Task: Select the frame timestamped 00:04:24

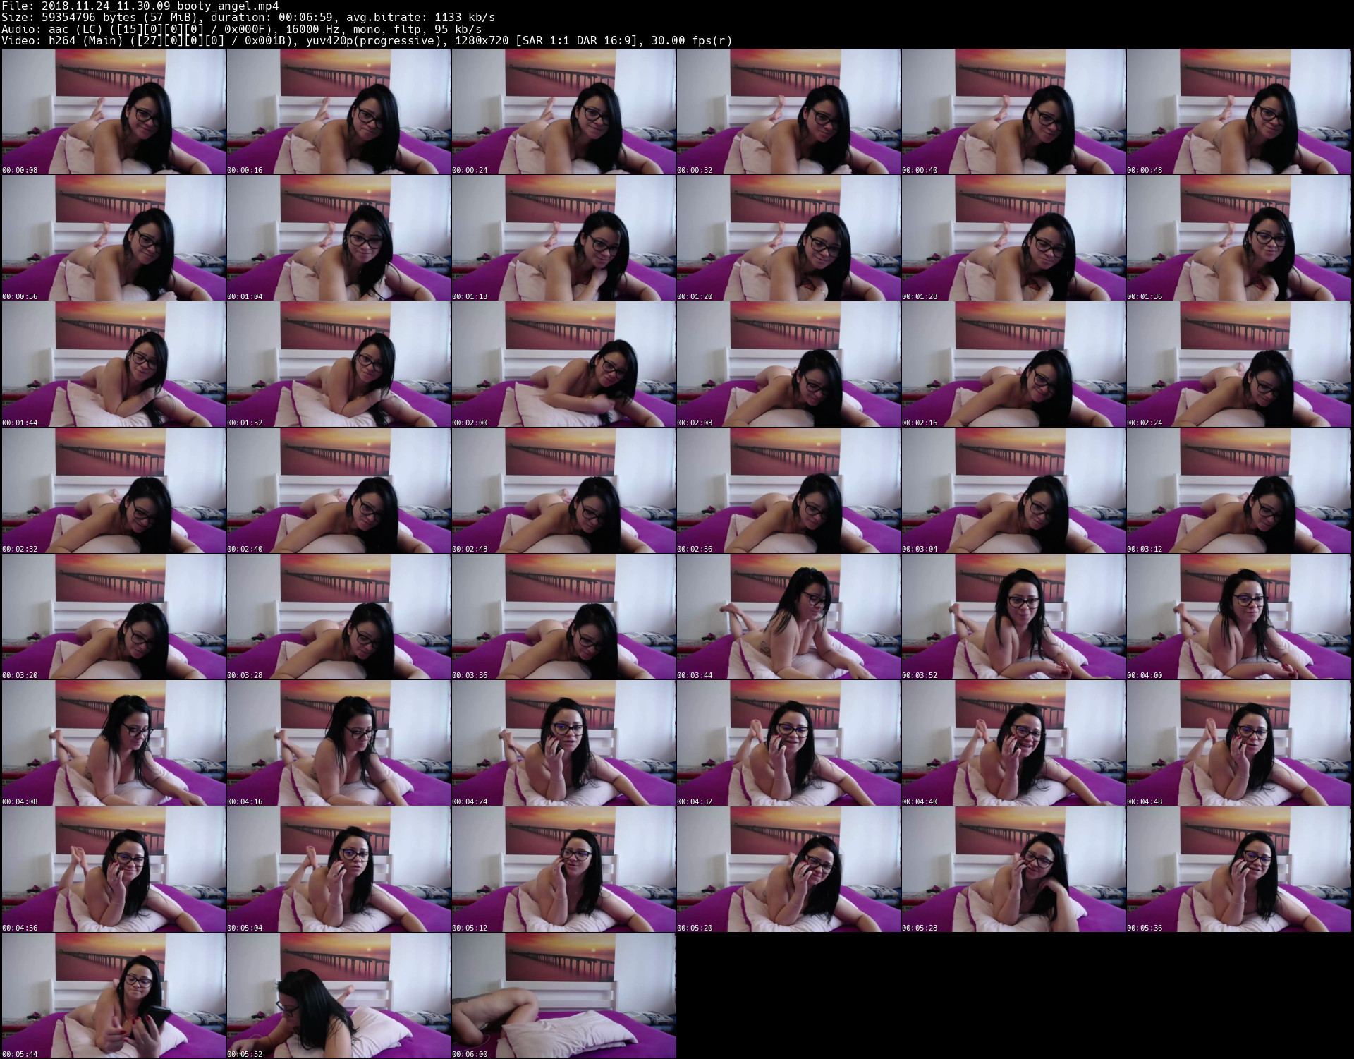Action: pyautogui.click(x=563, y=743)
